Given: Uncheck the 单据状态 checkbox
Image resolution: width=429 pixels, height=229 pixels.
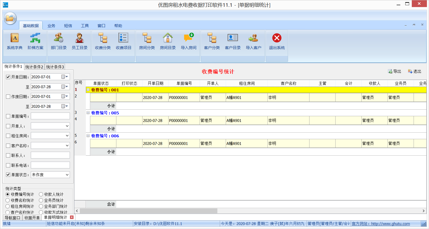Looking at the screenshot, I should tap(8, 175).
